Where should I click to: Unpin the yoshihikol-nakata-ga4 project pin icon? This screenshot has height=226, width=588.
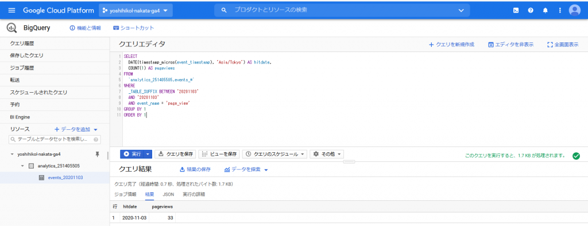98,154
